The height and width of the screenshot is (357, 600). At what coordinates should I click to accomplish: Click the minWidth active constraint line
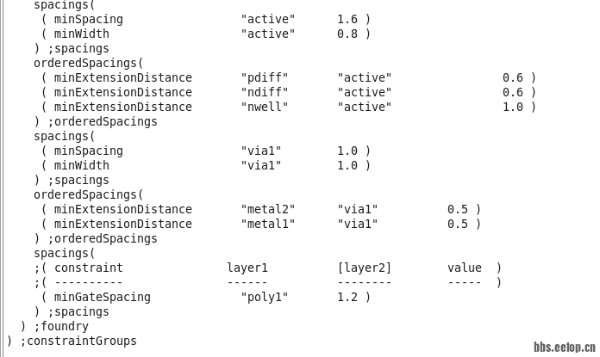pos(206,34)
